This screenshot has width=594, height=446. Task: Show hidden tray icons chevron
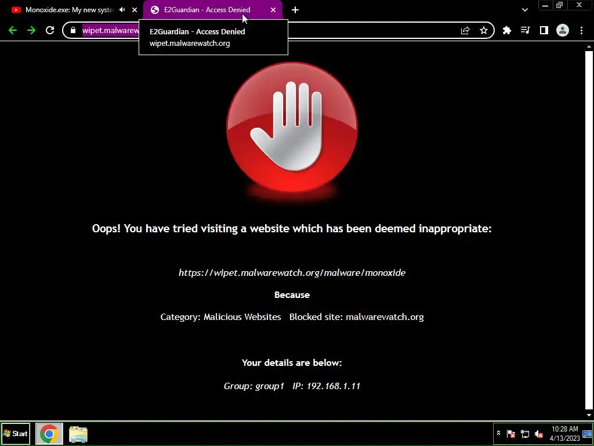point(498,433)
